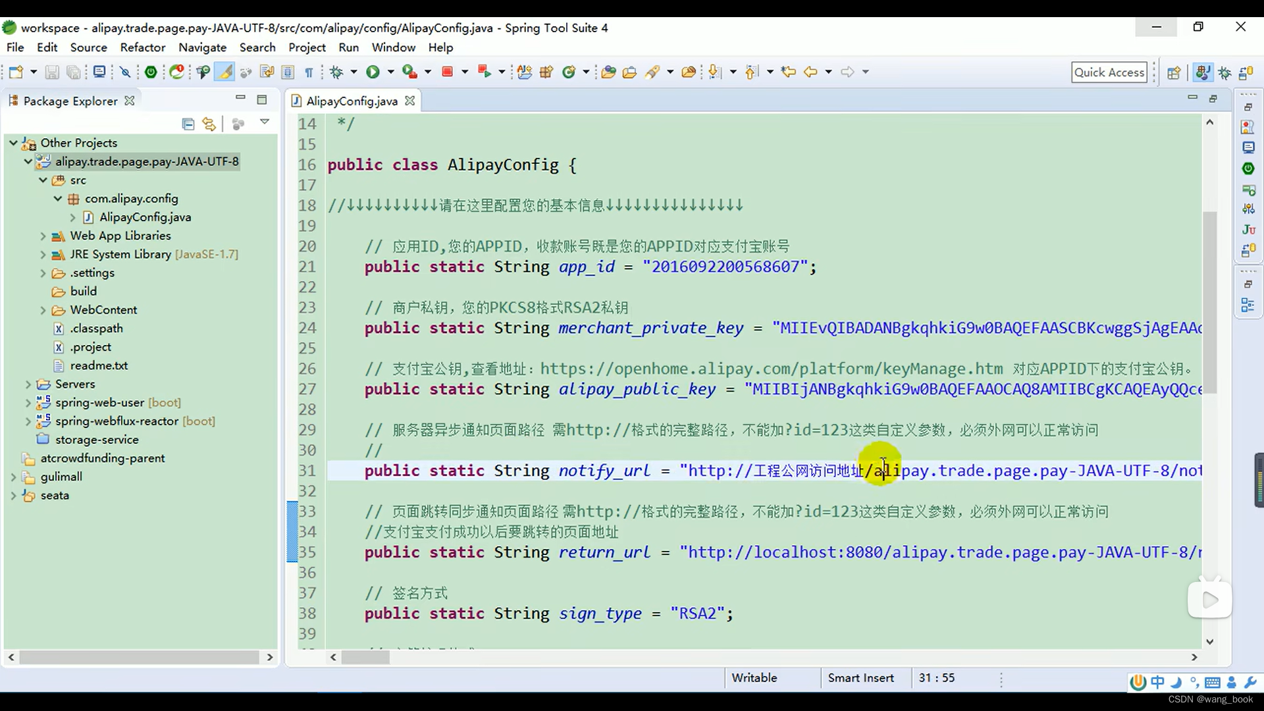Image resolution: width=1264 pixels, height=711 pixels.
Task: Maximize the editor area
Action: point(1213,99)
